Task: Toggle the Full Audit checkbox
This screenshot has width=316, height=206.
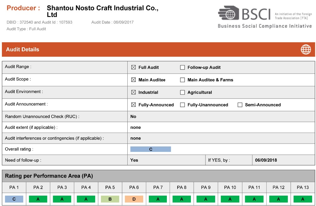Action: click(133, 67)
